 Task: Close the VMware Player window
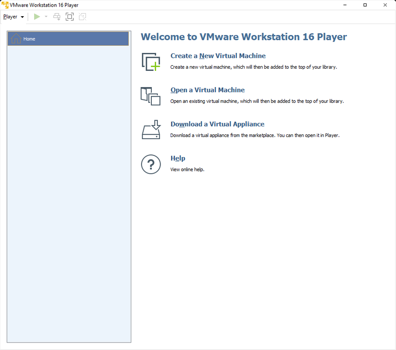(x=385, y=5)
